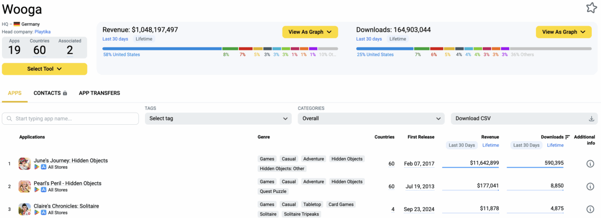Image resolution: width=601 pixels, height=218 pixels.
Task: Click the Associated count 2
Action: [70, 50]
